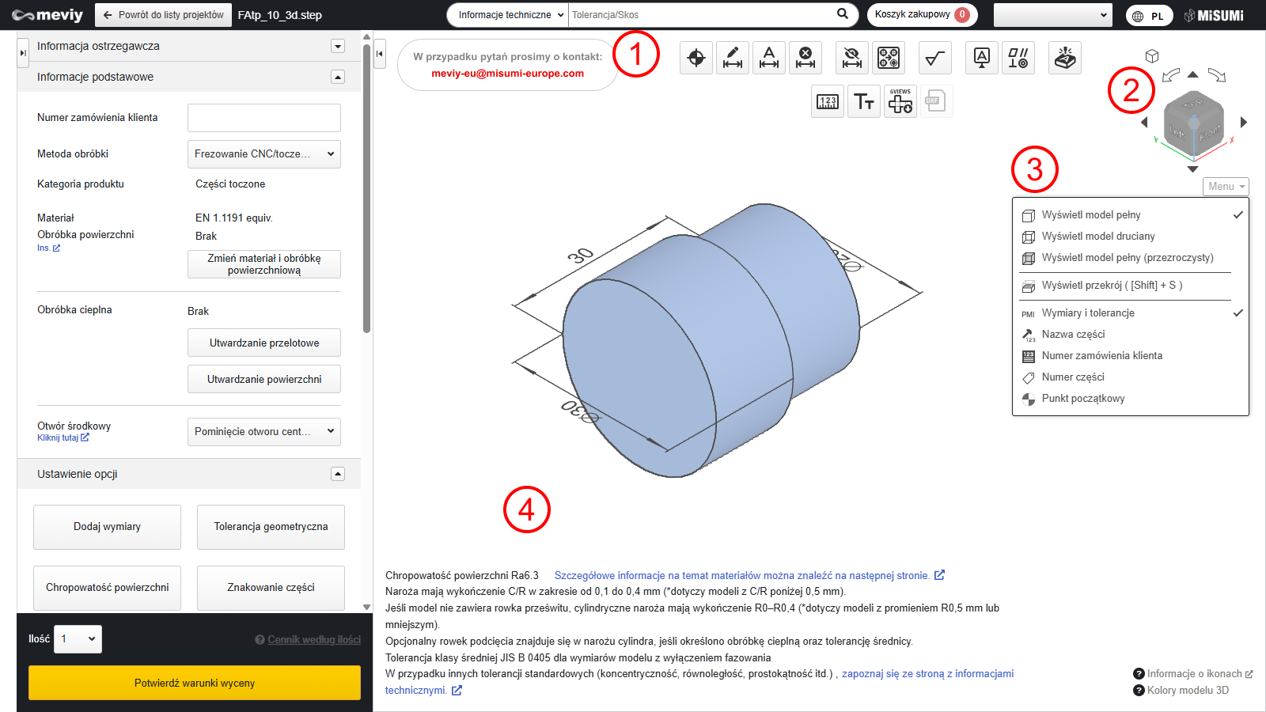This screenshot has height=712, width=1266.
Task: Choose 'Punkt początkowy' from the menu
Action: [x=1082, y=399]
